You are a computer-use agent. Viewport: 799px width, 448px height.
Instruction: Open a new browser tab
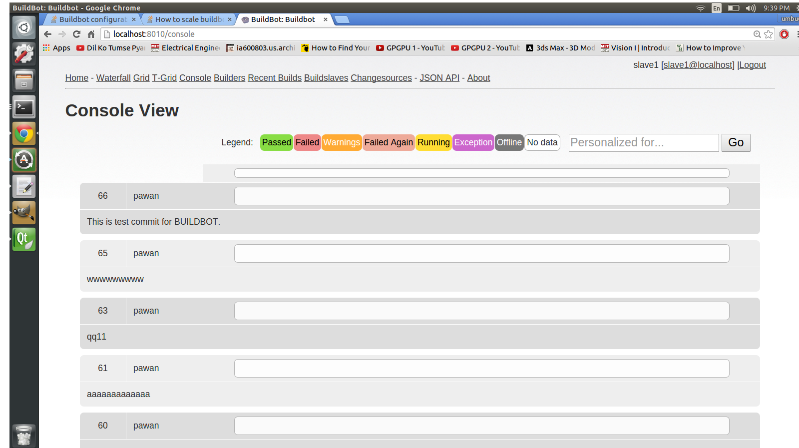[x=342, y=19]
